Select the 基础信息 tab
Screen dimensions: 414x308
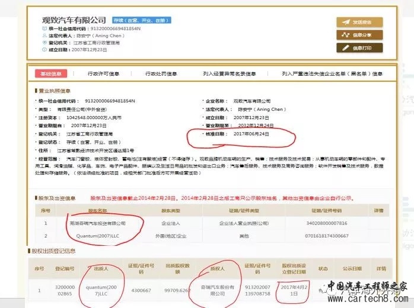tap(50, 74)
